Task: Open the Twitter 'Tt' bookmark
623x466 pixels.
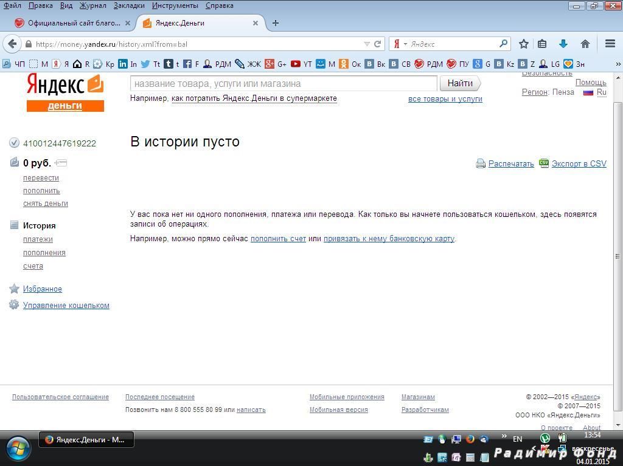Action: (151, 64)
